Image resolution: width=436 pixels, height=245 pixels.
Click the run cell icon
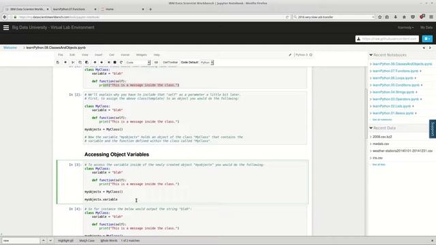point(109,63)
